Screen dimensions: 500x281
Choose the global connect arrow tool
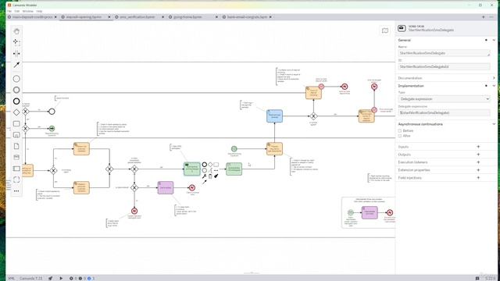click(16, 65)
